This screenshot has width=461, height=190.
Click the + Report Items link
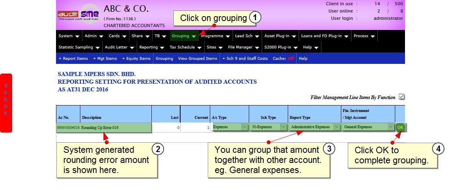pos(73,59)
